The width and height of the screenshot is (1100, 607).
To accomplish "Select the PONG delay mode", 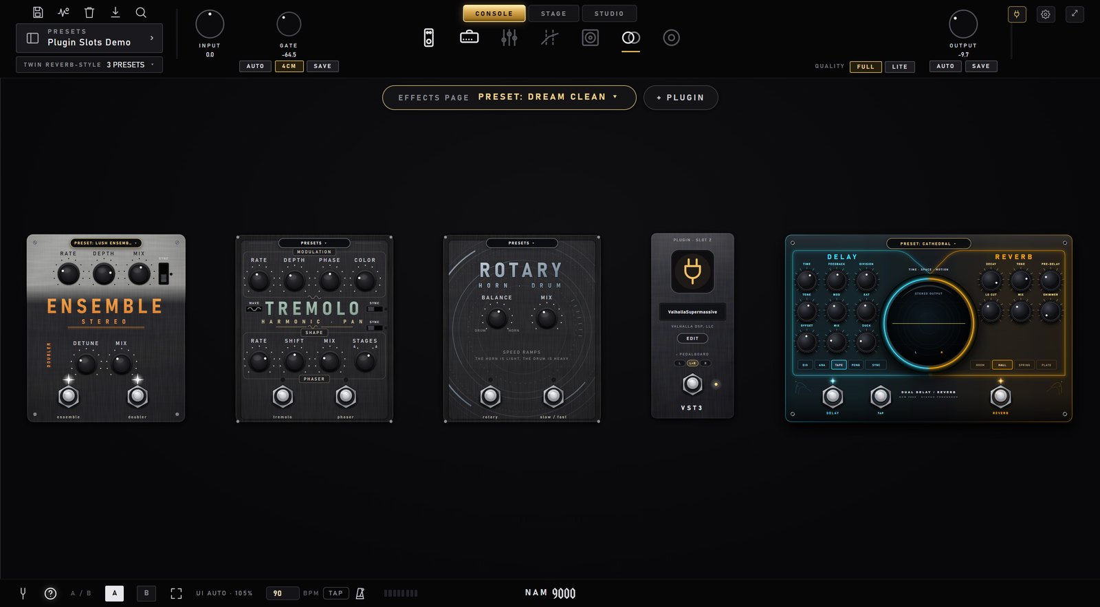I will (856, 365).
